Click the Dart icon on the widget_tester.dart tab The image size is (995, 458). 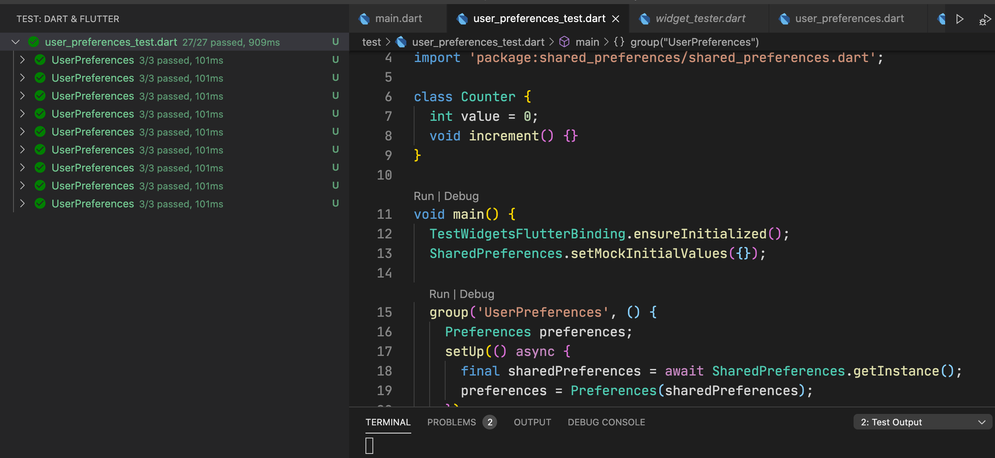[644, 18]
